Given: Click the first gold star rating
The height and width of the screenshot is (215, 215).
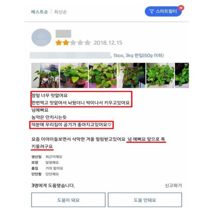Looking at the screenshot, I should [59, 43].
